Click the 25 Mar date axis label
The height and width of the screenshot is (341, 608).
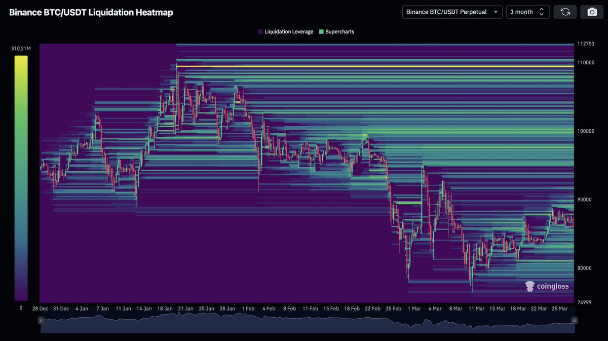point(559,308)
